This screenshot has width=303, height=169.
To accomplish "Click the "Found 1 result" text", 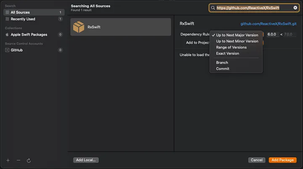I will pyautogui.click(x=81, y=10).
